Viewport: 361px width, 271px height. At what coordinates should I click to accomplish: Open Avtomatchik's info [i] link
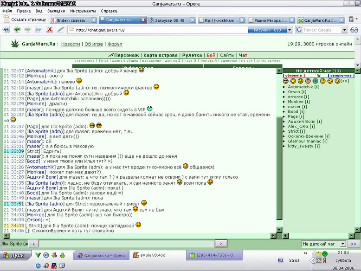317,87
